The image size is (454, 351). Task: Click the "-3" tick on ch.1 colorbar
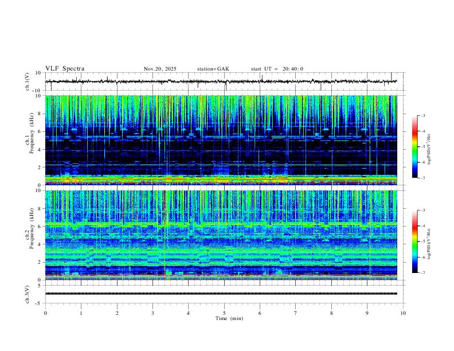click(x=422, y=115)
